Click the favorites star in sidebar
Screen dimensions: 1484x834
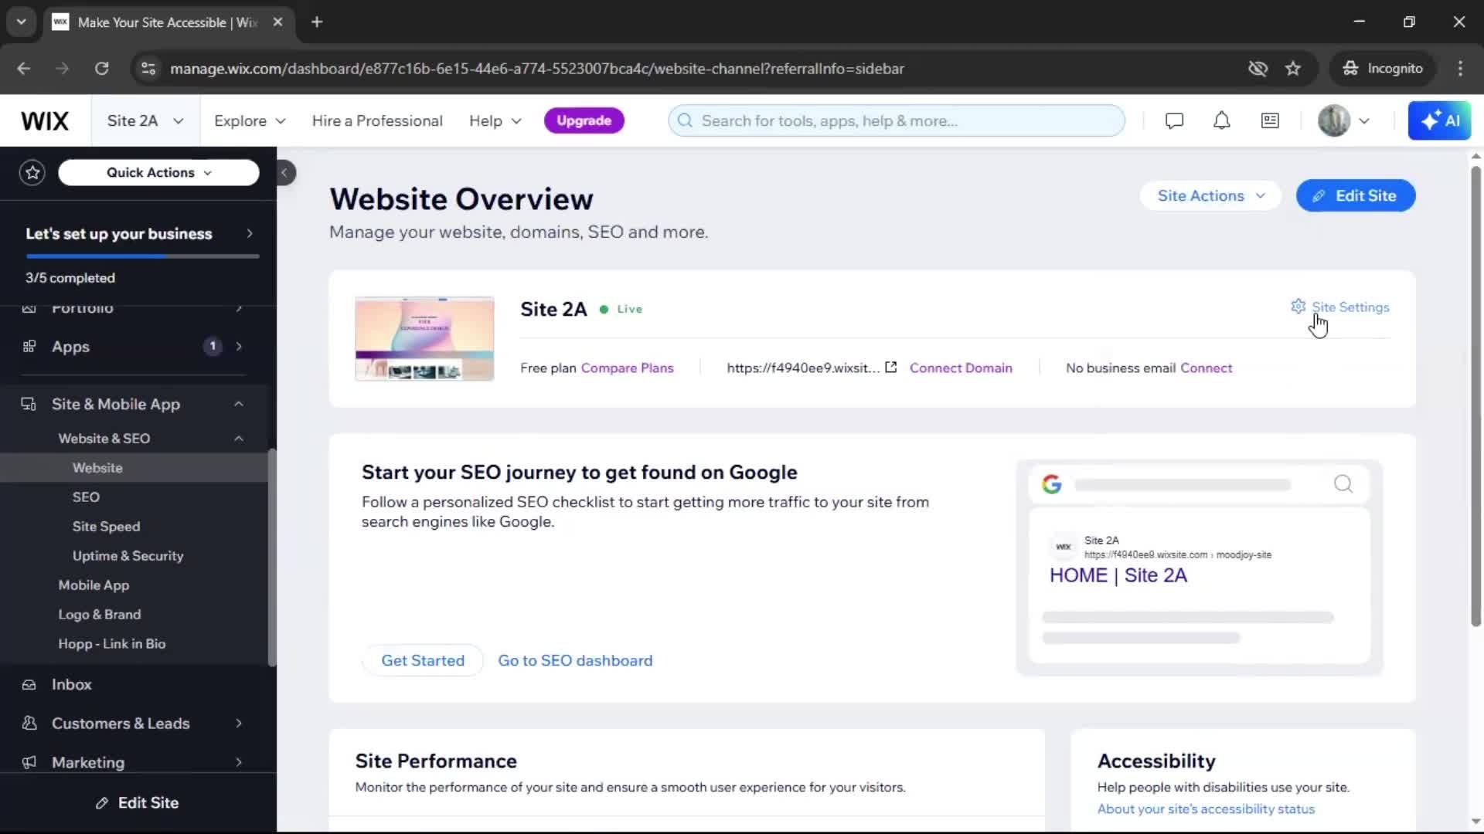coord(32,172)
